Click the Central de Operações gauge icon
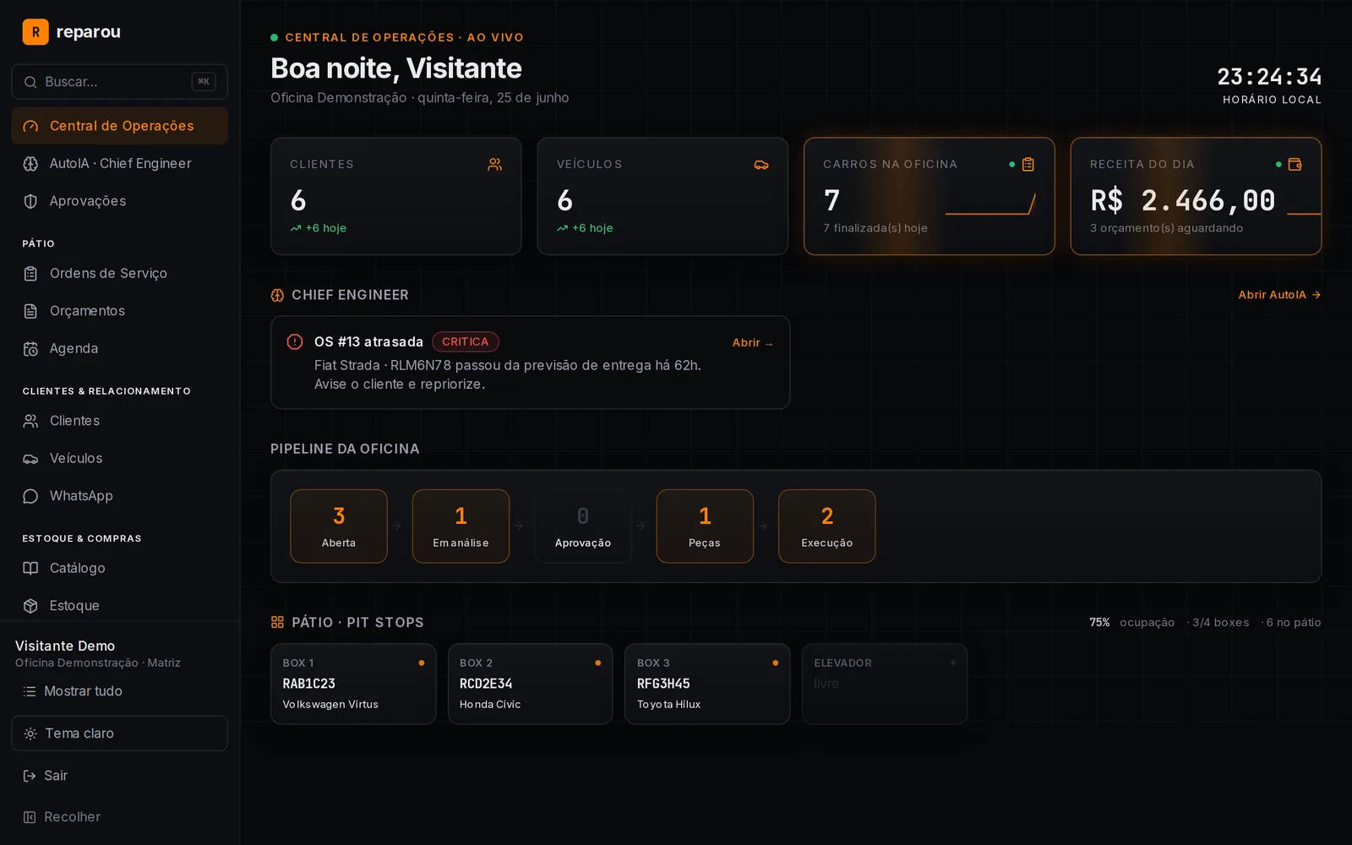 [x=30, y=126]
